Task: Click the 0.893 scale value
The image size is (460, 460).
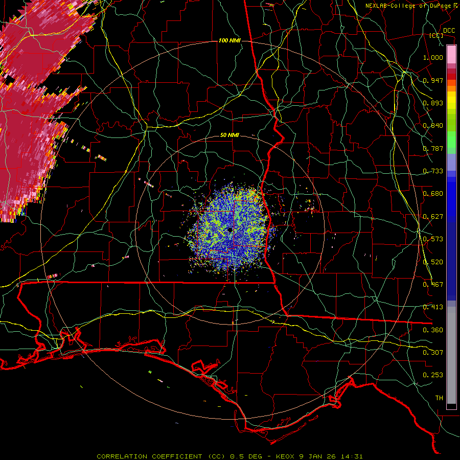Action: [433, 103]
